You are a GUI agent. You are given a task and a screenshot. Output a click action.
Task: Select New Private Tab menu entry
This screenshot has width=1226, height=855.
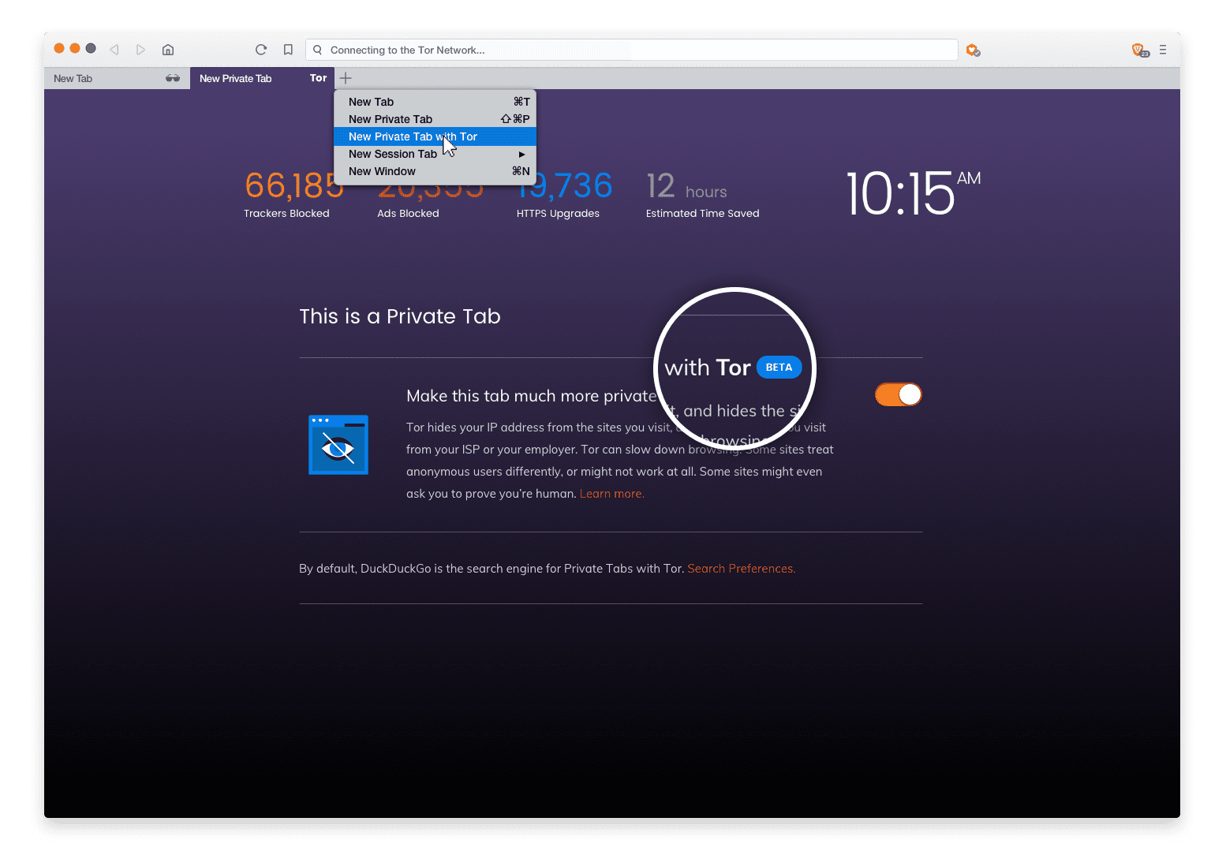[435, 119]
